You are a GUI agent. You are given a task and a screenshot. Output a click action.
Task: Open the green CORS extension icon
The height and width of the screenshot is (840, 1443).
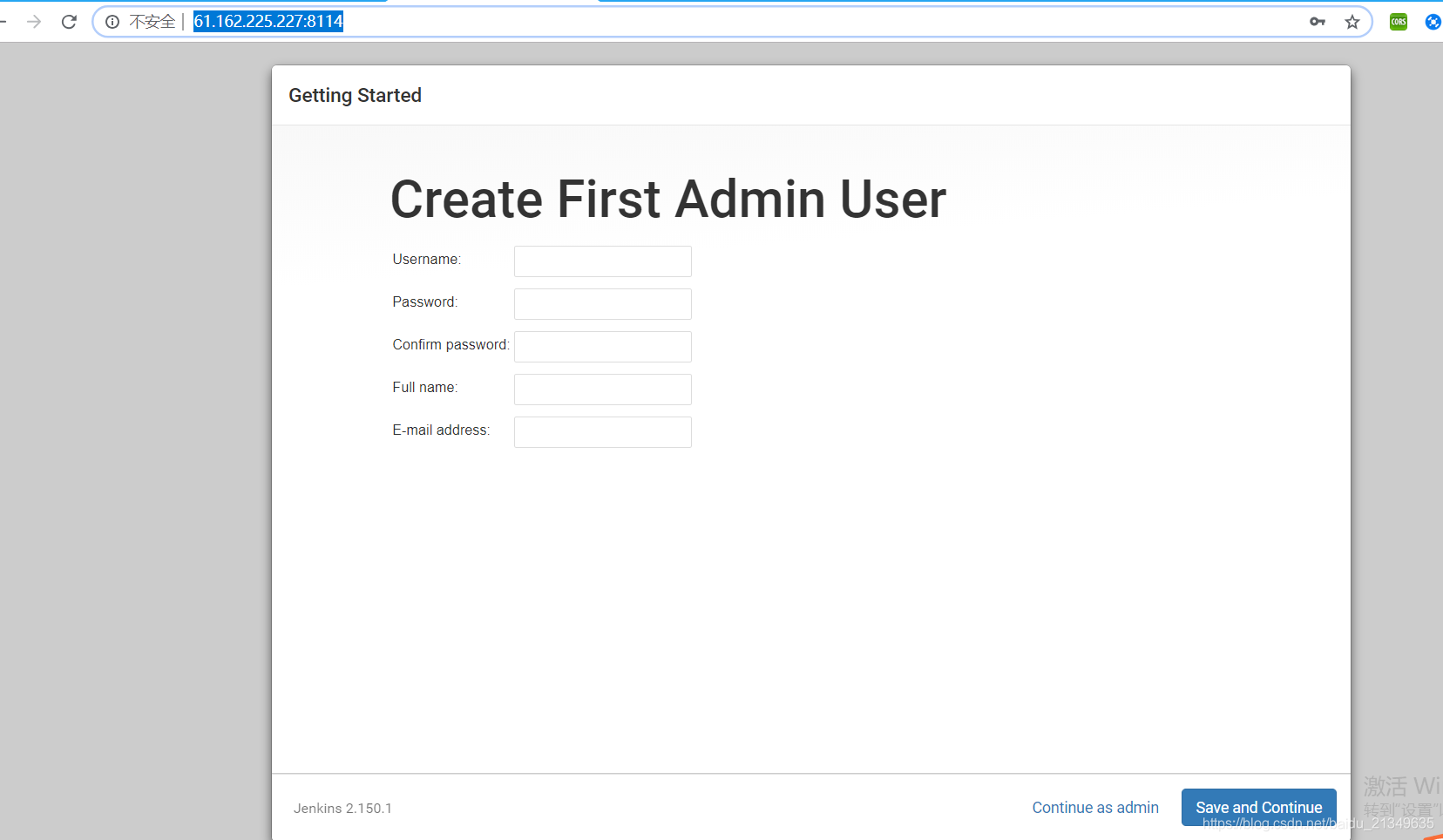coord(1399,22)
